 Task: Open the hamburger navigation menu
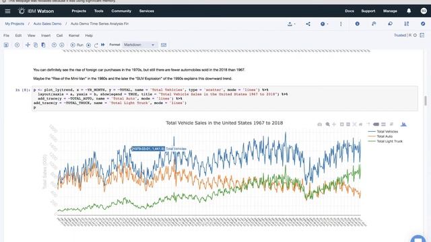coord(7,11)
